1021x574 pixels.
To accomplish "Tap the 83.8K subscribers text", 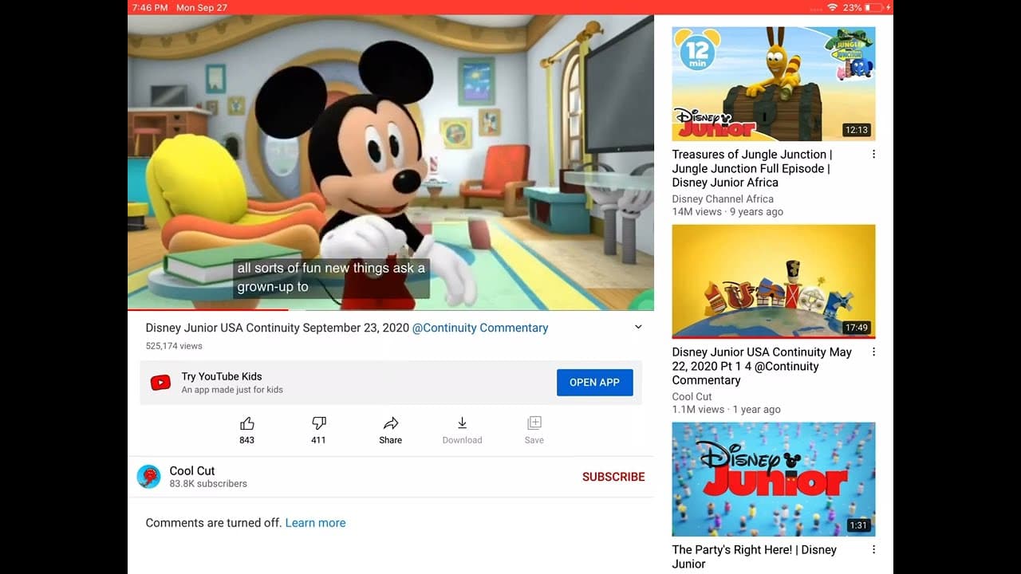I will (208, 484).
